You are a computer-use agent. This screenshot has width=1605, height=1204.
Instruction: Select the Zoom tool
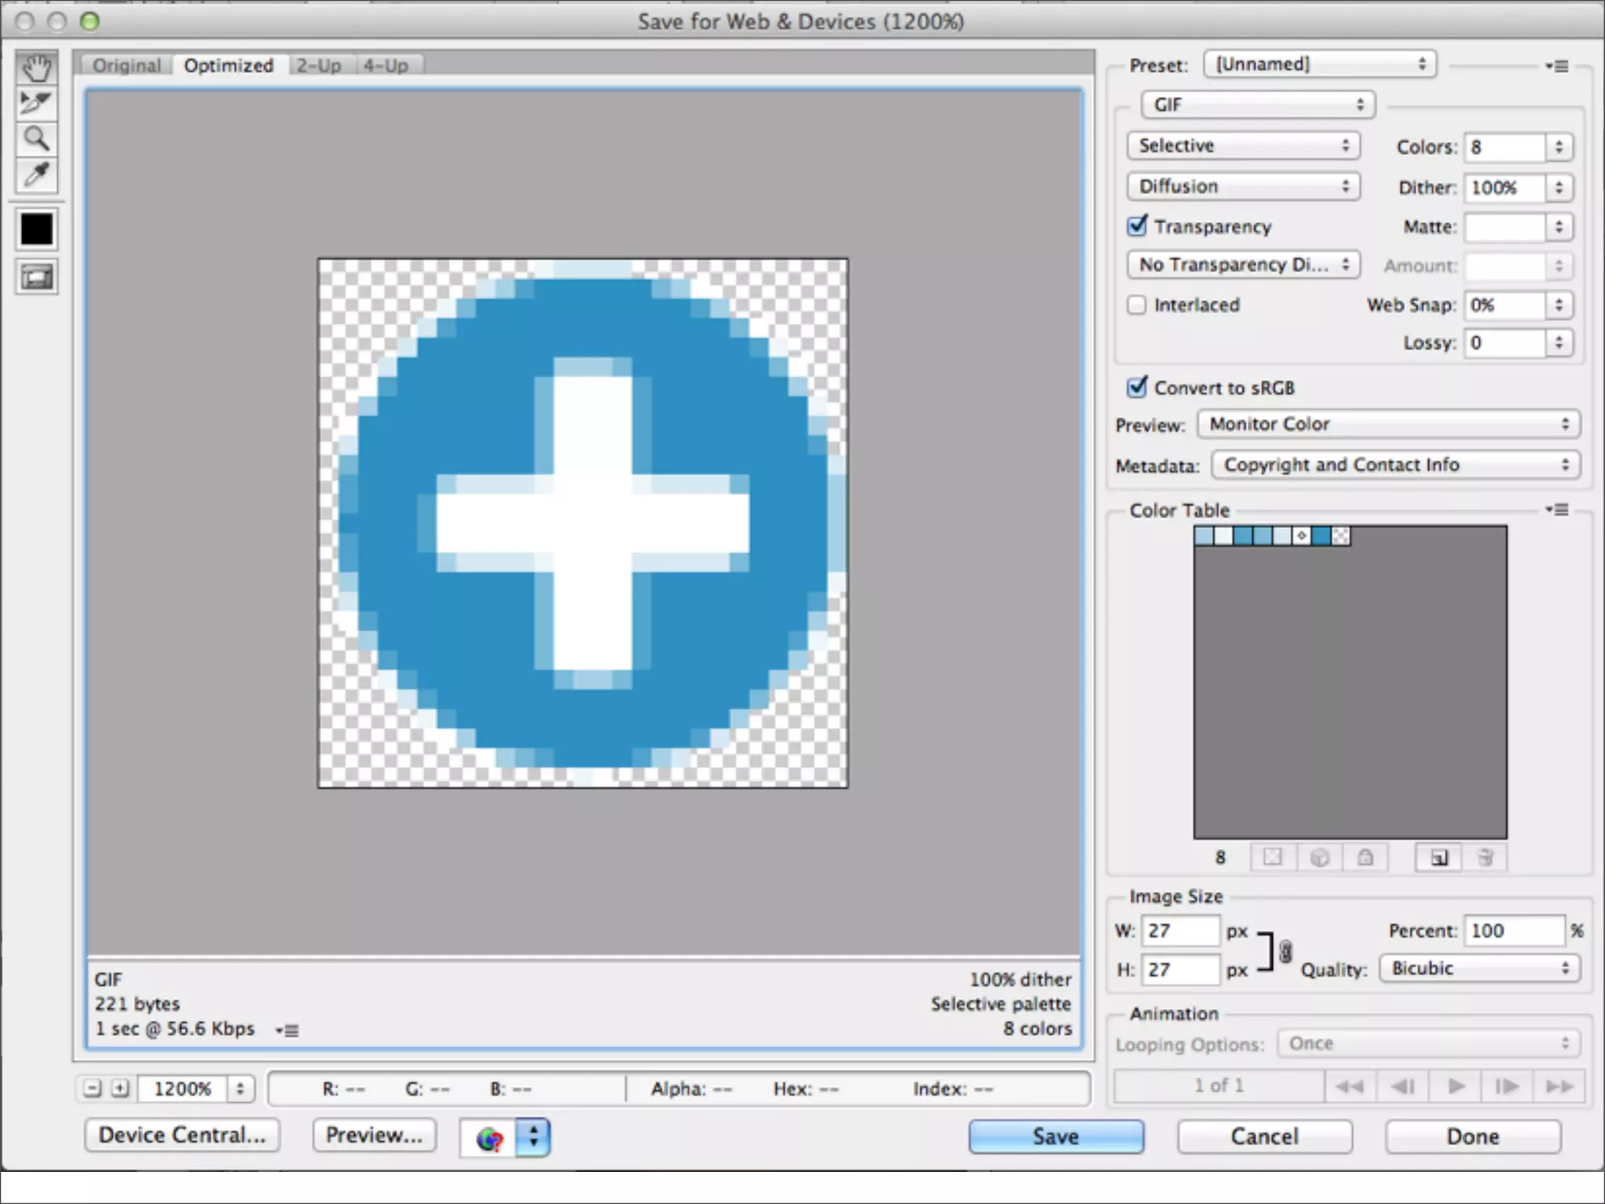click(x=36, y=139)
